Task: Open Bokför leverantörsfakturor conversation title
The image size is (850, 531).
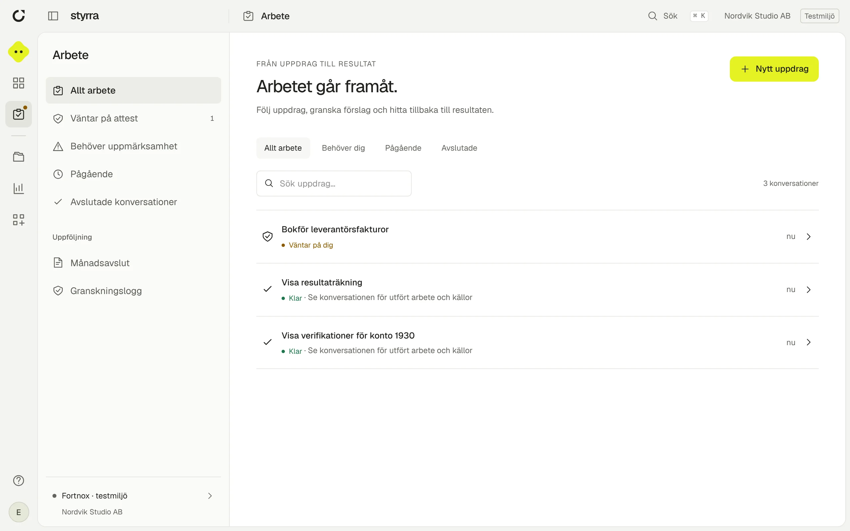Action: [335, 229]
